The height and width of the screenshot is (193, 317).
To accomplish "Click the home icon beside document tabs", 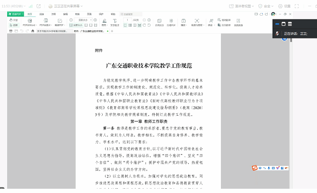I will tap(32, 31).
